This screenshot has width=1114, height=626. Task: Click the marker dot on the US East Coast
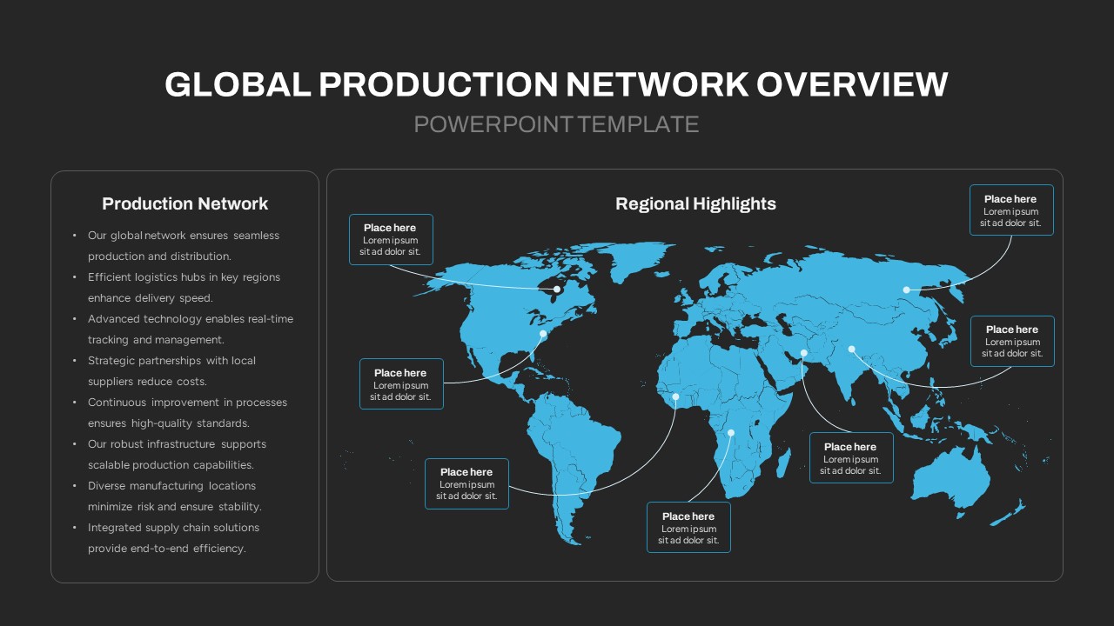click(x=543, y=333)
